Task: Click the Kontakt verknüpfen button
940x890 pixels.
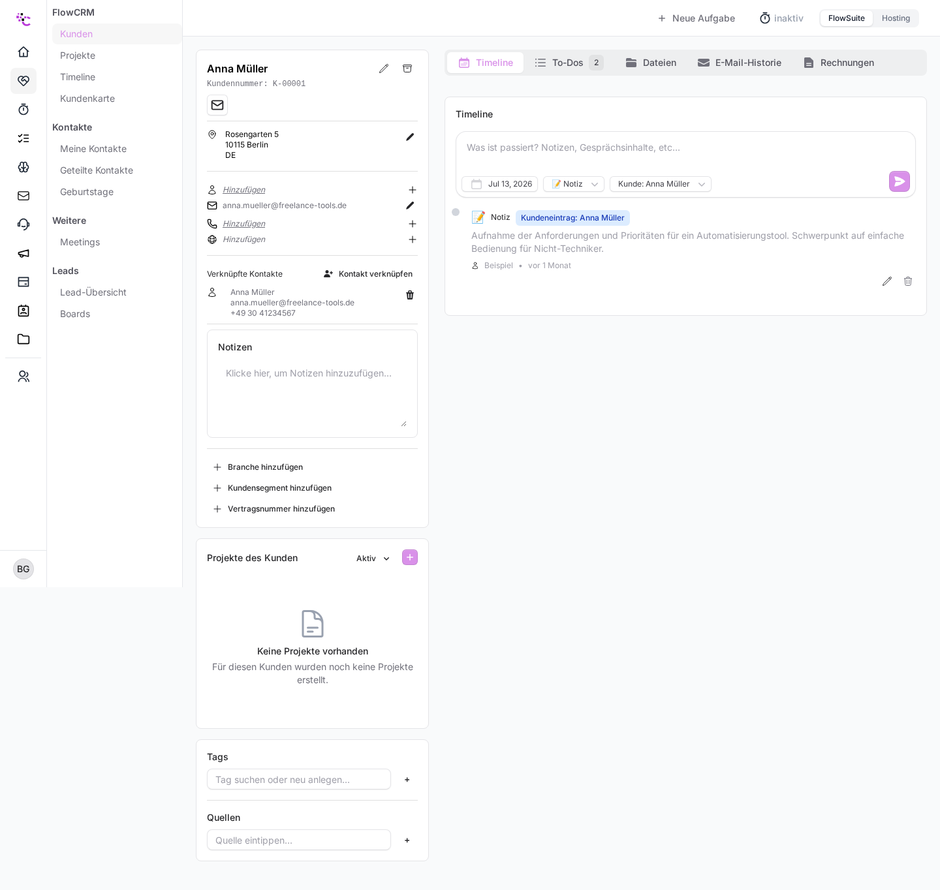Action: pos(368,274)
